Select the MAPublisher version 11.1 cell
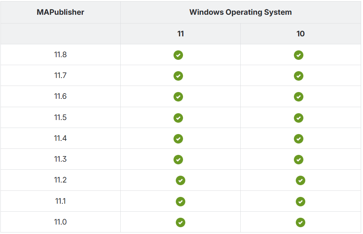The height and width of the screenshot is (234, 363). (60, 201)
